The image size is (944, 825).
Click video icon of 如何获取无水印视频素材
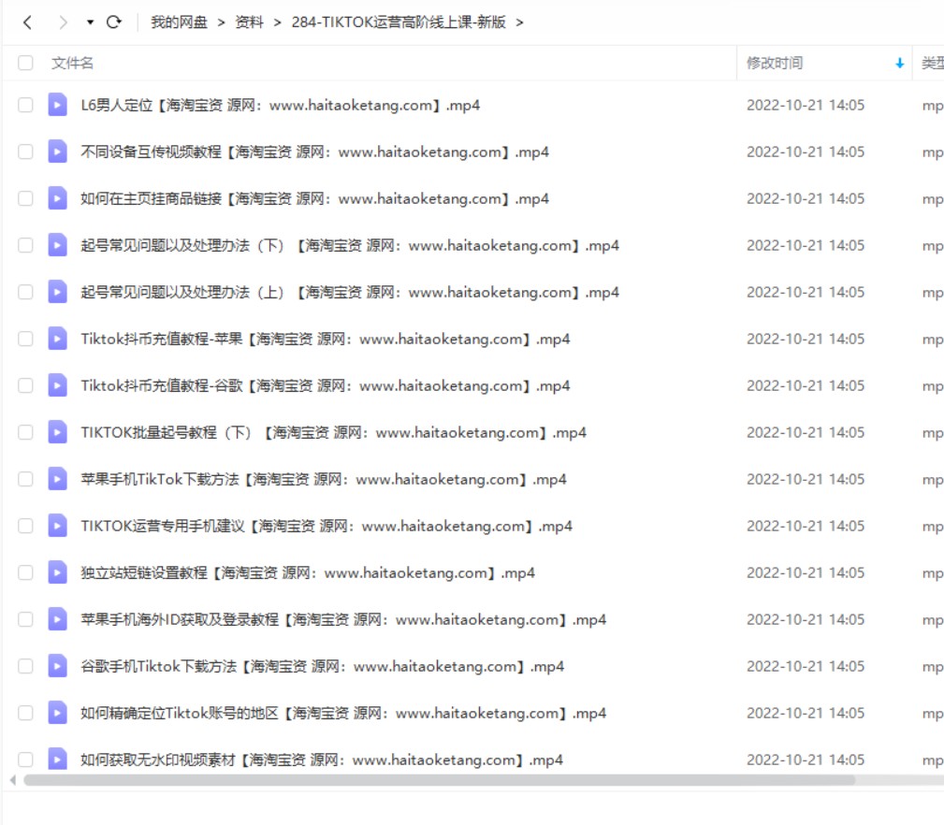click(57, 760)
